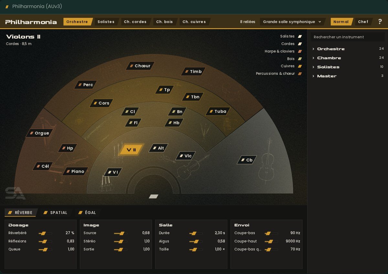Click the conductor podium marker
388x274 pixels.
coord(154,196)
